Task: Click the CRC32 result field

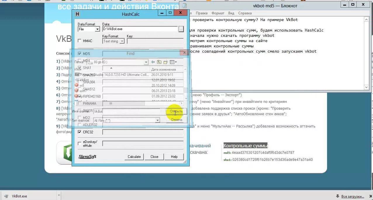Action: [x=143, y=132]
